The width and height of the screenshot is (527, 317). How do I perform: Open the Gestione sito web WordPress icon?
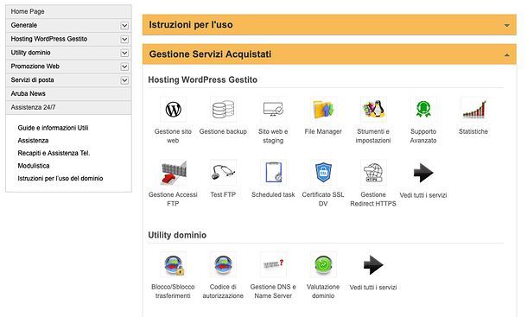[x=173, y=109]
